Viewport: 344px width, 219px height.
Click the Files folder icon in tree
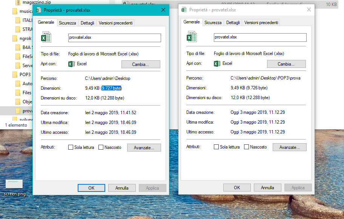[18, 93]
